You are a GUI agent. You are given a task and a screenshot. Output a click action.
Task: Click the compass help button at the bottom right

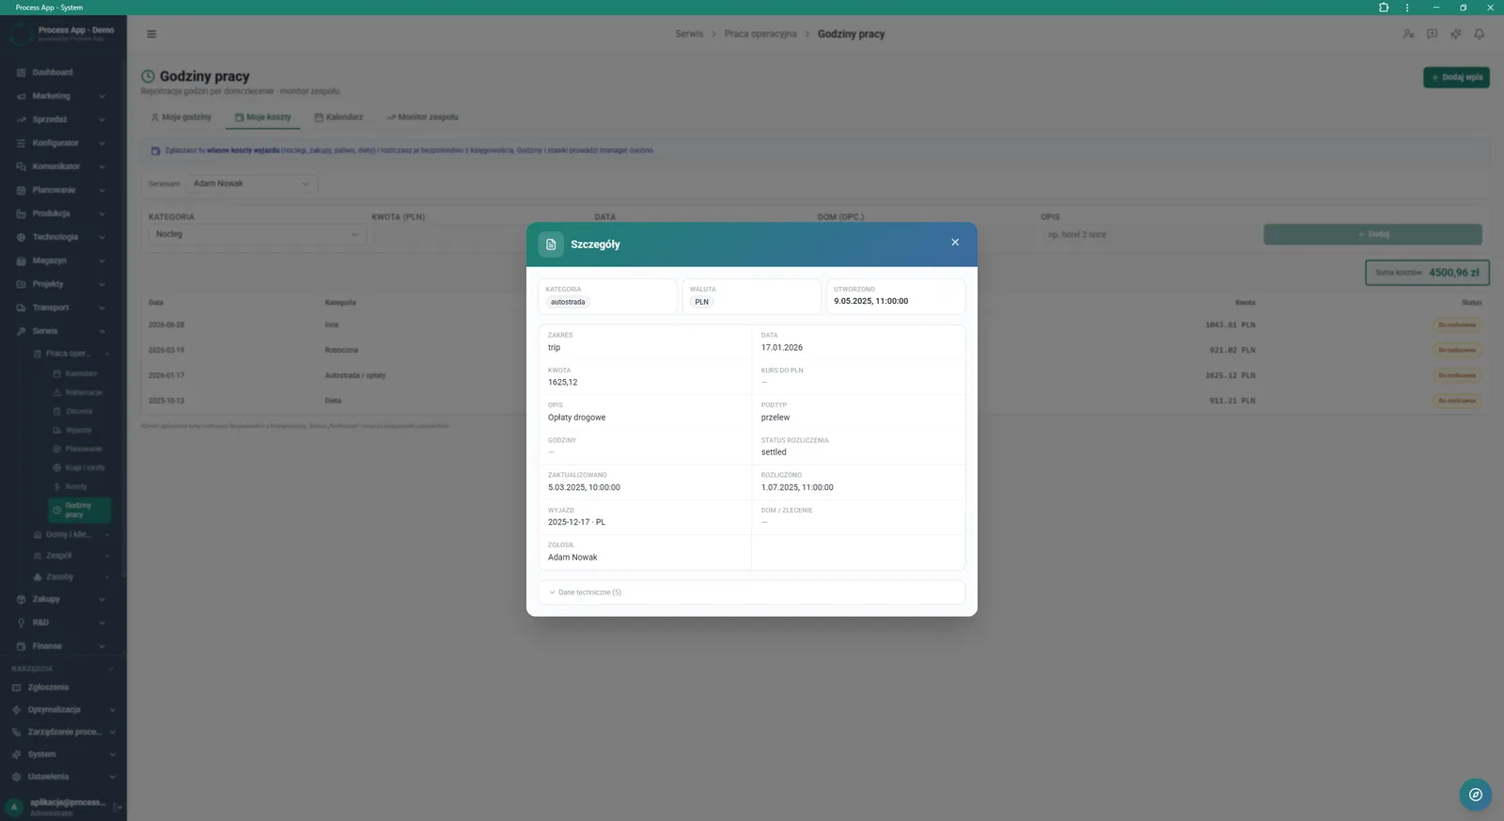tap(1476, 795)
